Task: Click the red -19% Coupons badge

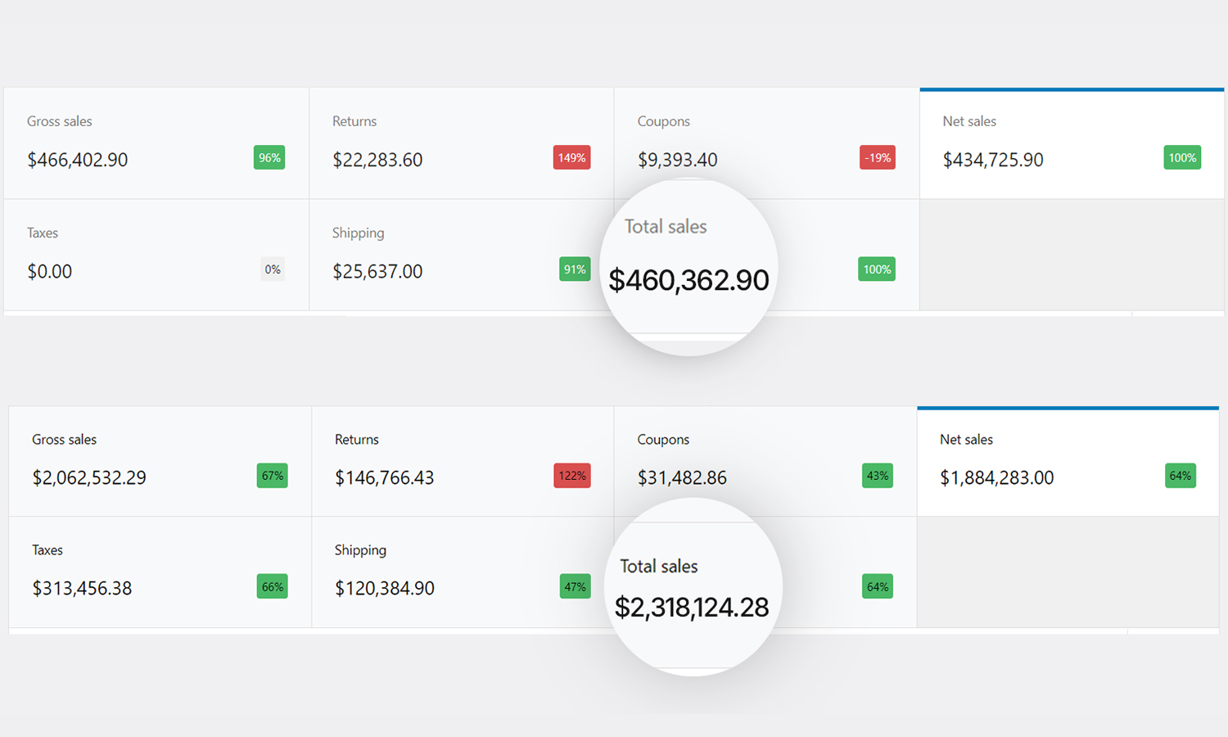Action: tap(878, 158)
